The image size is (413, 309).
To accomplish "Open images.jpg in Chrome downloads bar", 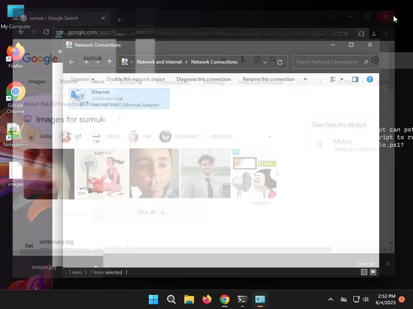I will click(x=44, y=267).
